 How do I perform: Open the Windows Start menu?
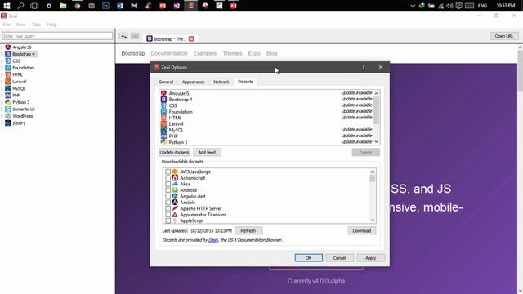click(x=7, y=6)
